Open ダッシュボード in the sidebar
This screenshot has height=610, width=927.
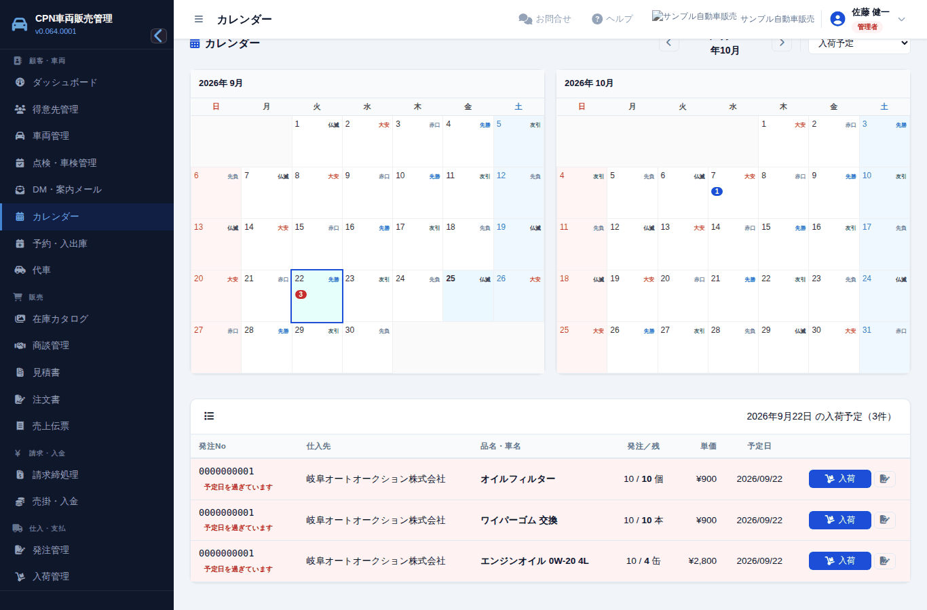87,83
